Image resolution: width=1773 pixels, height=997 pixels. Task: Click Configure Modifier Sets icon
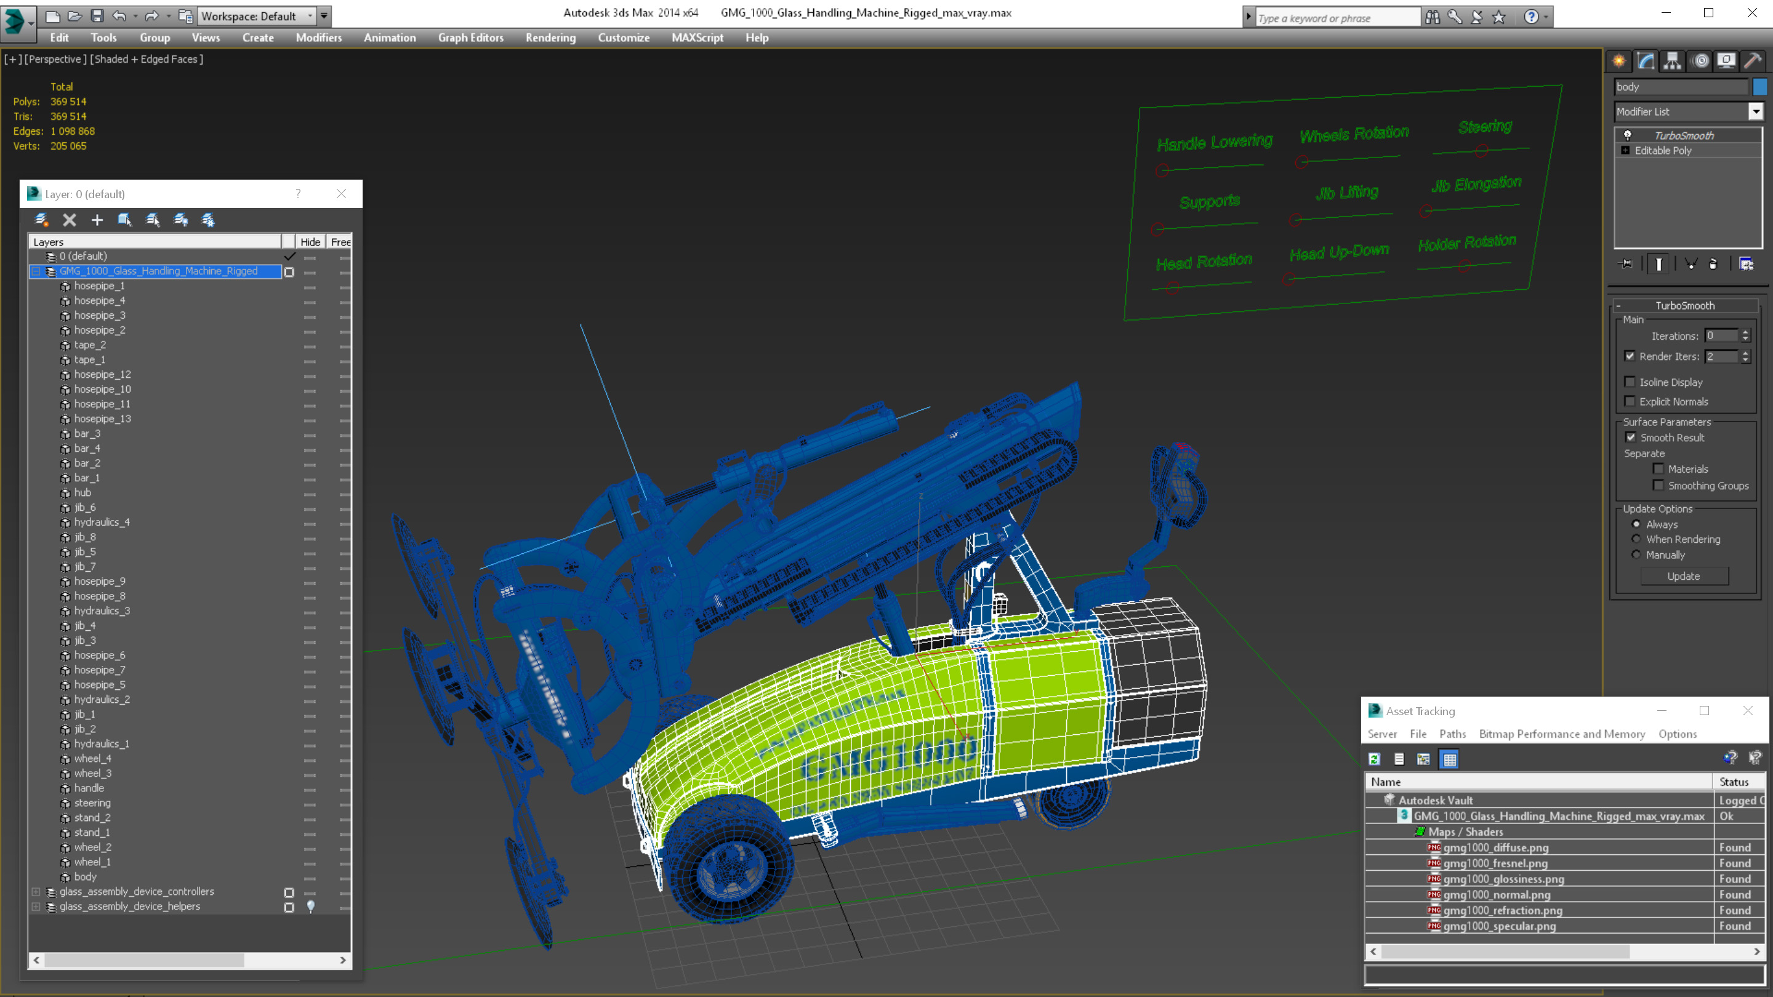click(1746, 263)
